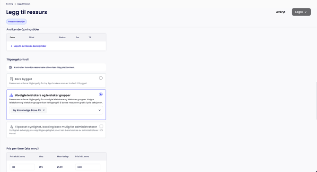Go to Booking in breadcrumb
Image resolution: width=317 pixels, height=172 pixels.
tap(9, 4)
